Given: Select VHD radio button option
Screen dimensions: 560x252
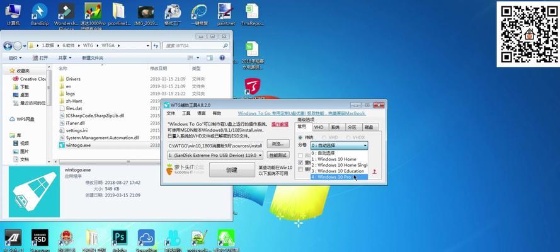Looking at the screenshot, I should click(324, 137).
